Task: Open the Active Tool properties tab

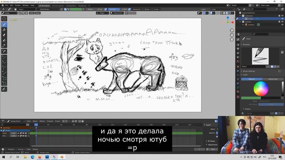Action: [x=238, y=40]
